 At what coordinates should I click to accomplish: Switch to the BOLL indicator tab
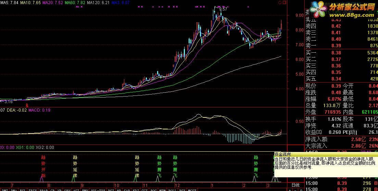172,190
